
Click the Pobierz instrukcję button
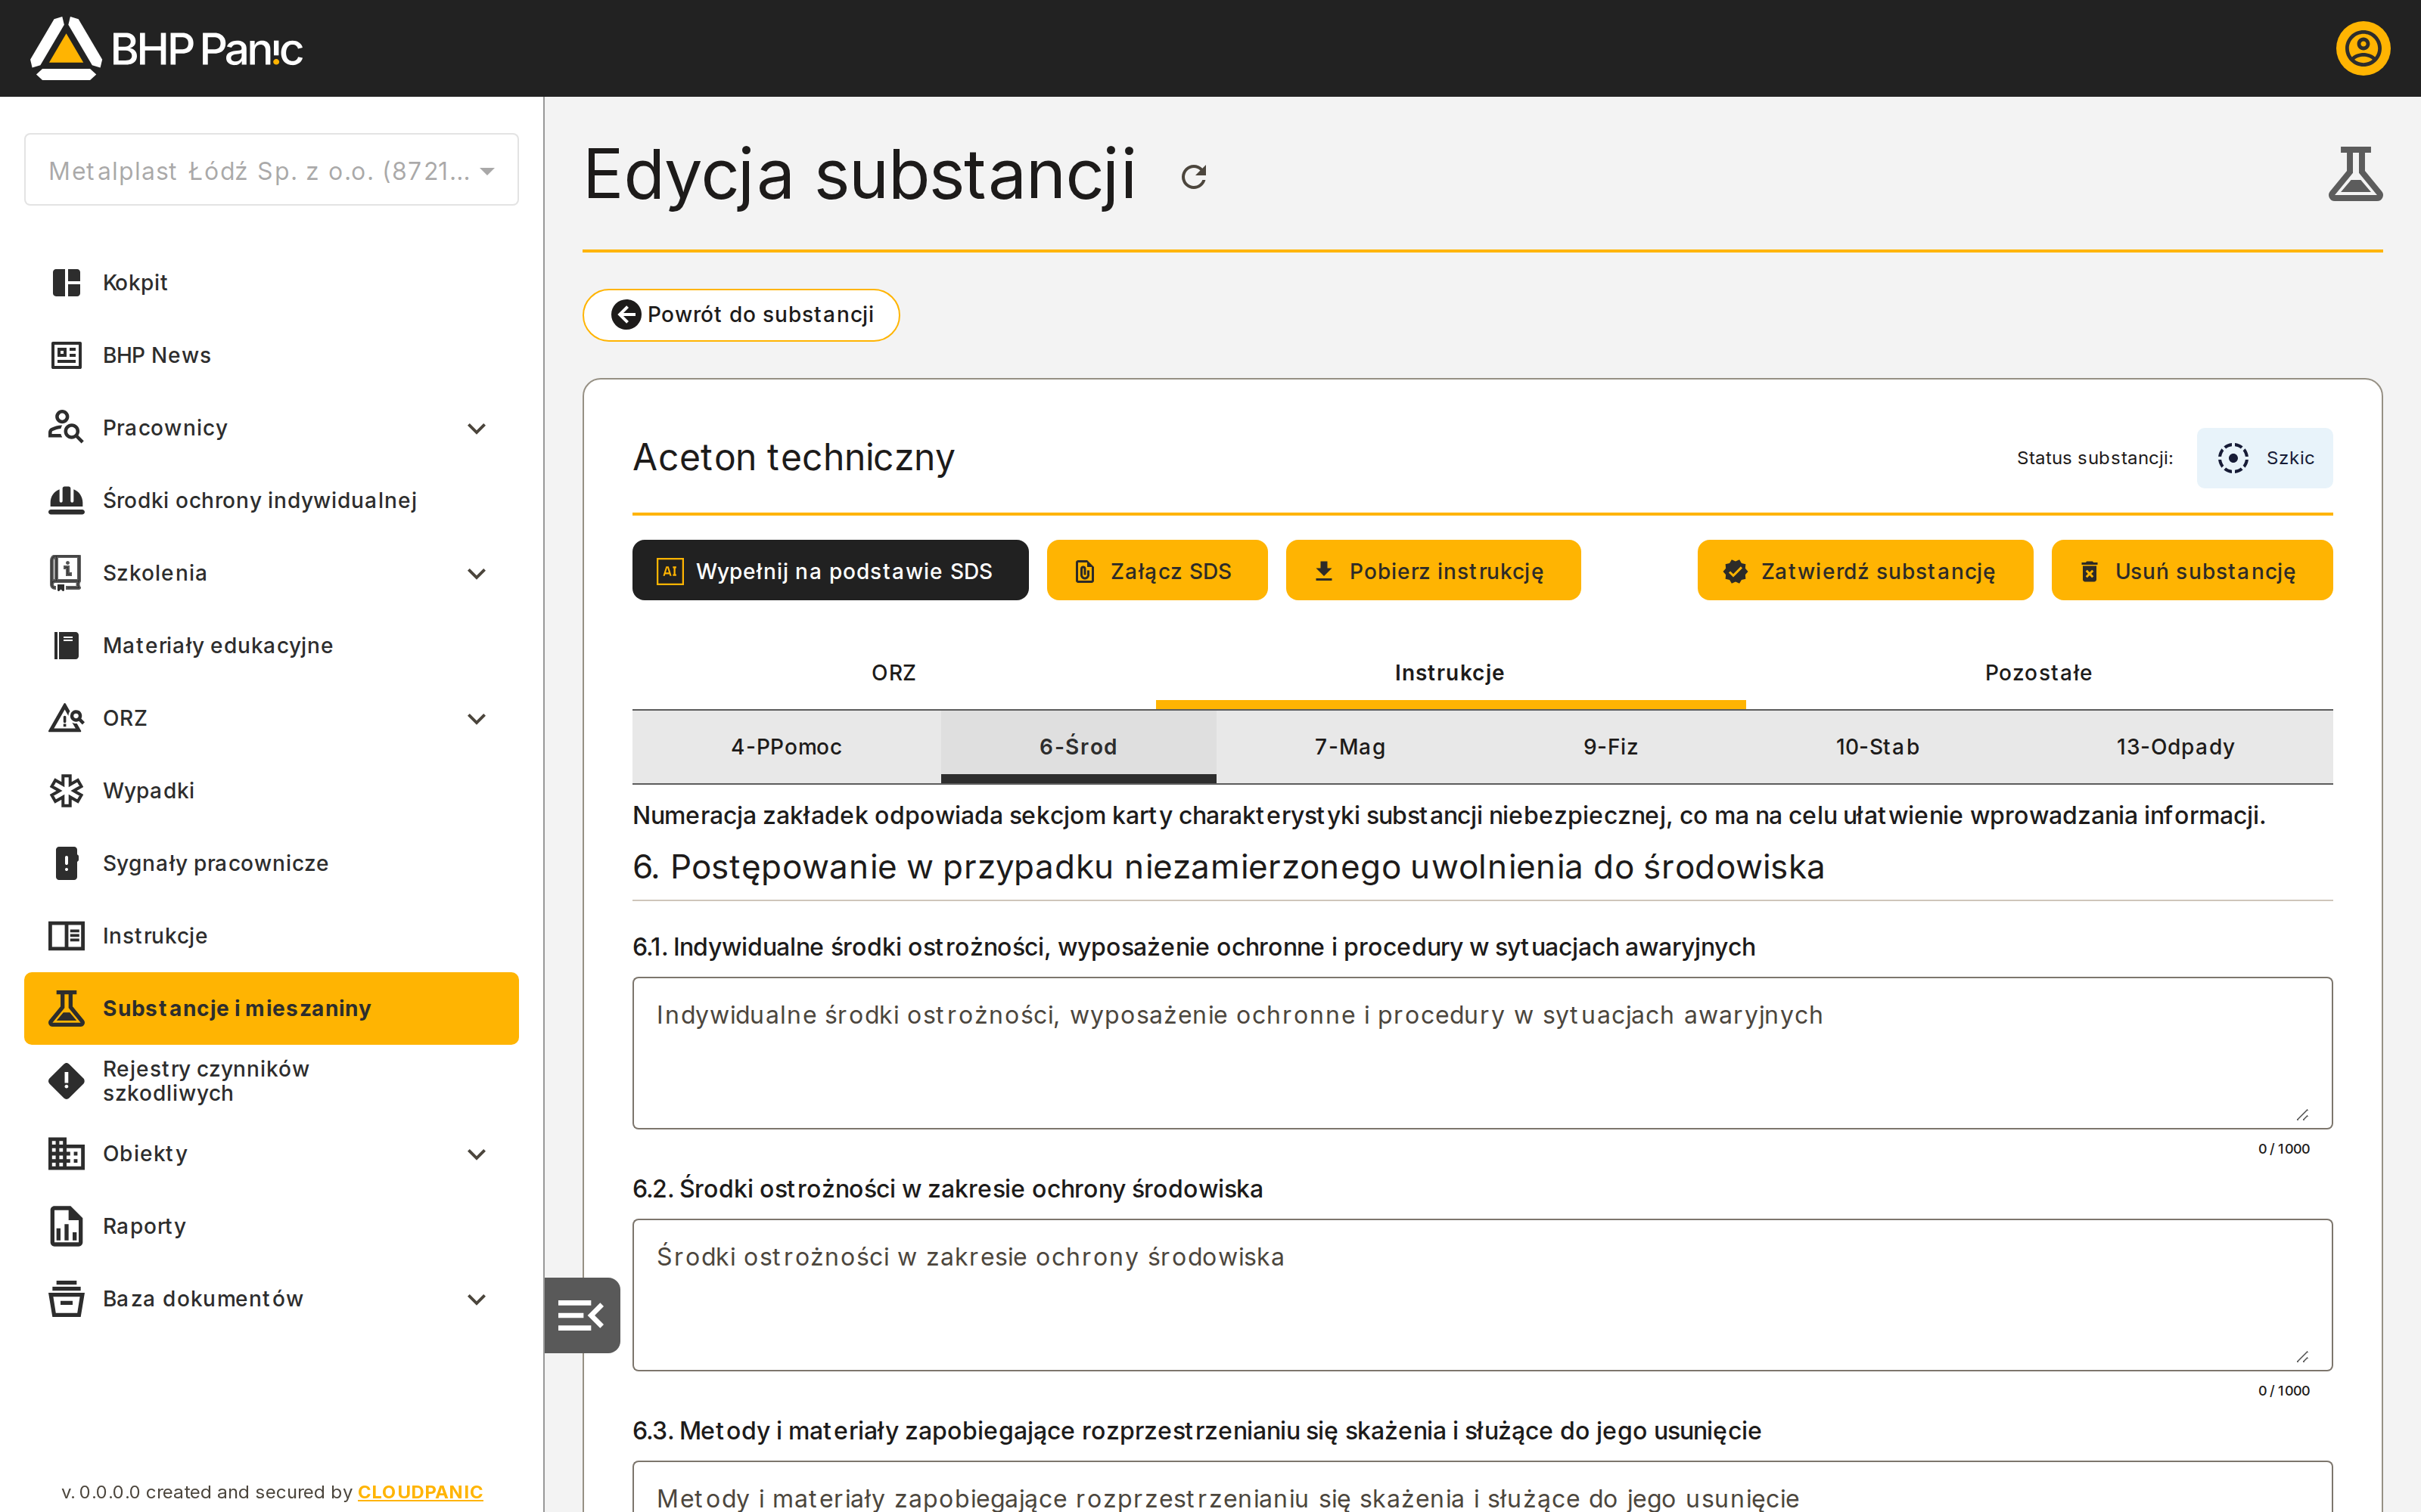click(1433, 571)
